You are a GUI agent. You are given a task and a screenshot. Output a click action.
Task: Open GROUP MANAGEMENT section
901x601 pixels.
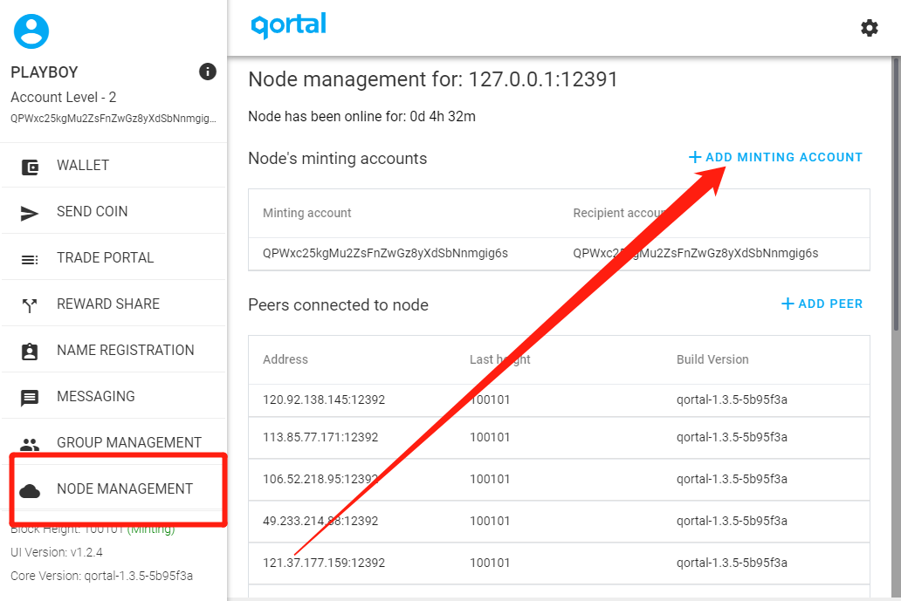pos(113,442)
